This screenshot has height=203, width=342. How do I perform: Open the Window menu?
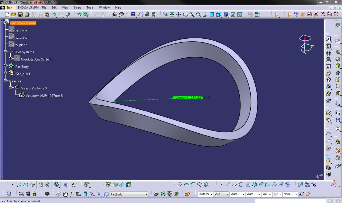coord(104,7)
